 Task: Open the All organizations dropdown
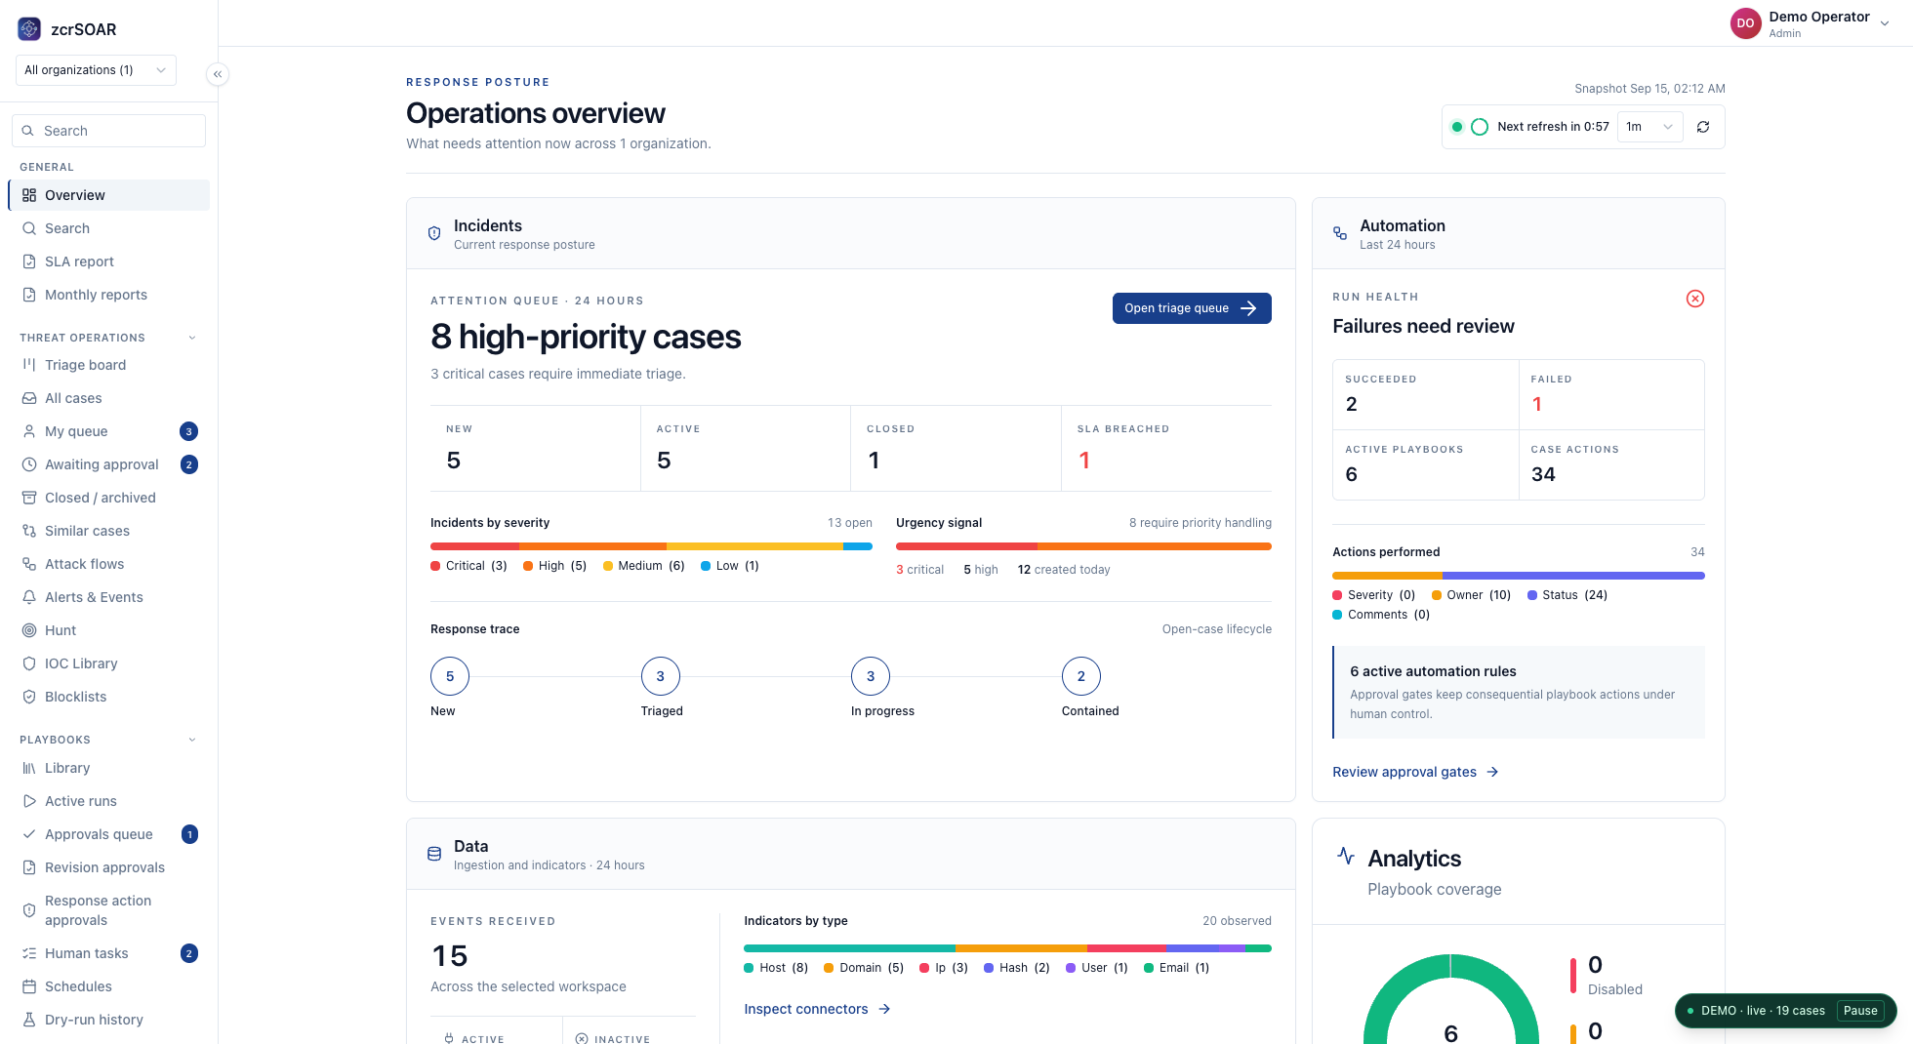pos(96,70)
